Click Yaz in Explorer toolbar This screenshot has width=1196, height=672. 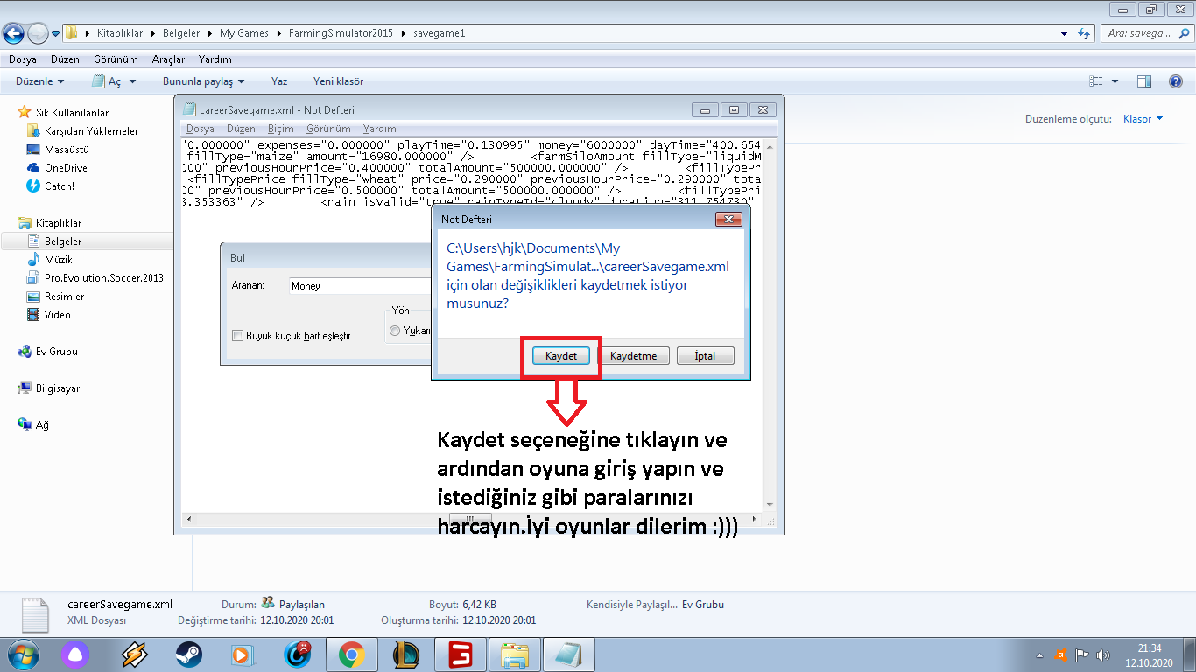pos(279,81)
